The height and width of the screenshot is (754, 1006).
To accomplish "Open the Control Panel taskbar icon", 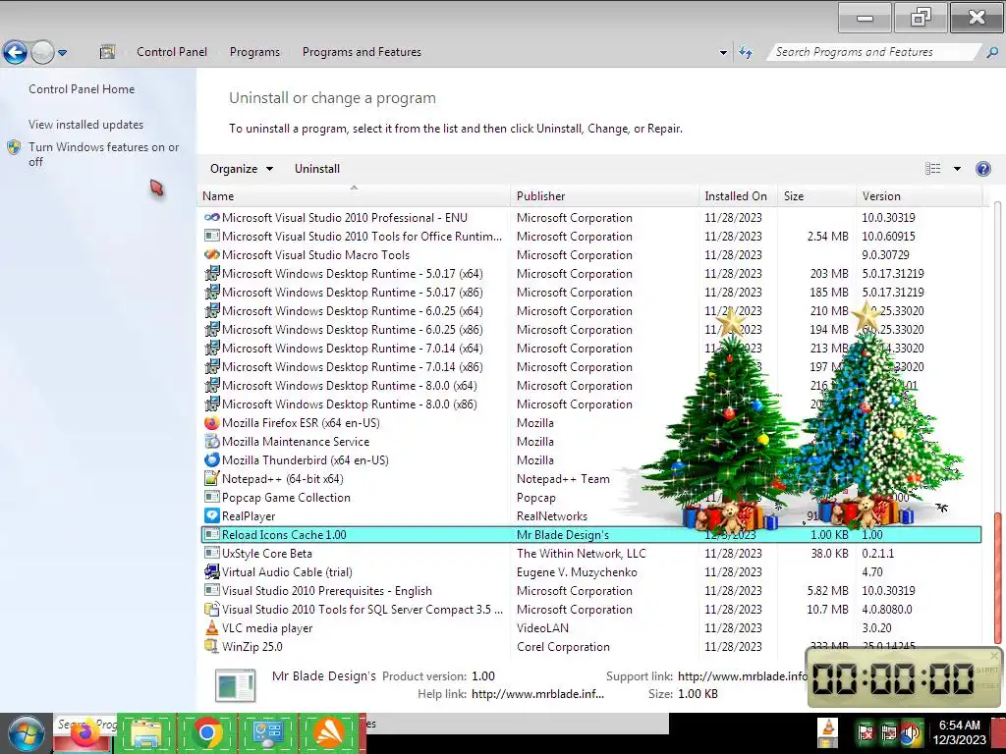I will tap(267, 734).
